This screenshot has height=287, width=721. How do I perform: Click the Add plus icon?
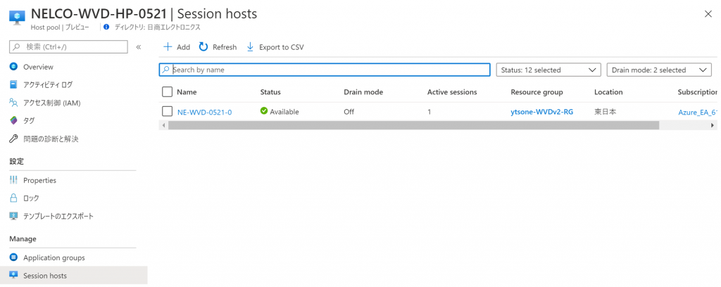click(168, 47)
